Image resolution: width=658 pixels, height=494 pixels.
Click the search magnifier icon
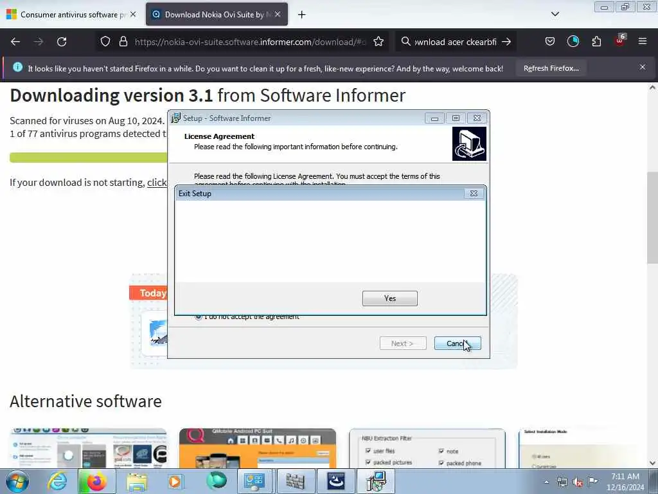point(406,42)
